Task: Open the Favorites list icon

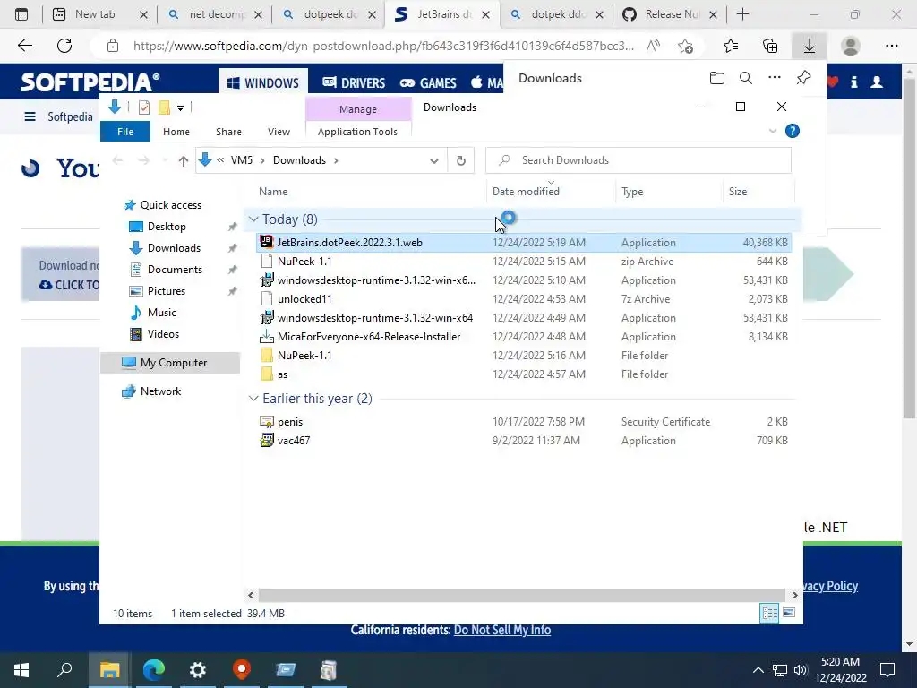Action: [x=731, y=46]
